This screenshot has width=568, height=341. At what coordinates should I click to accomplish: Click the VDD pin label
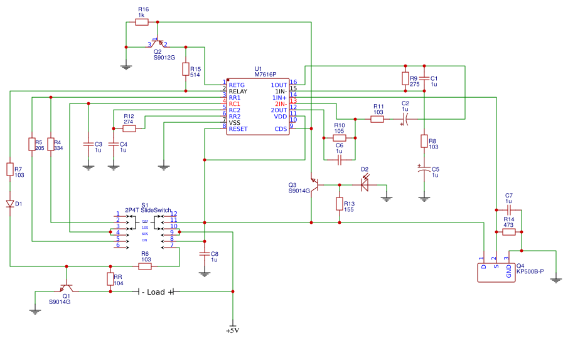click(x=281, y=117)
